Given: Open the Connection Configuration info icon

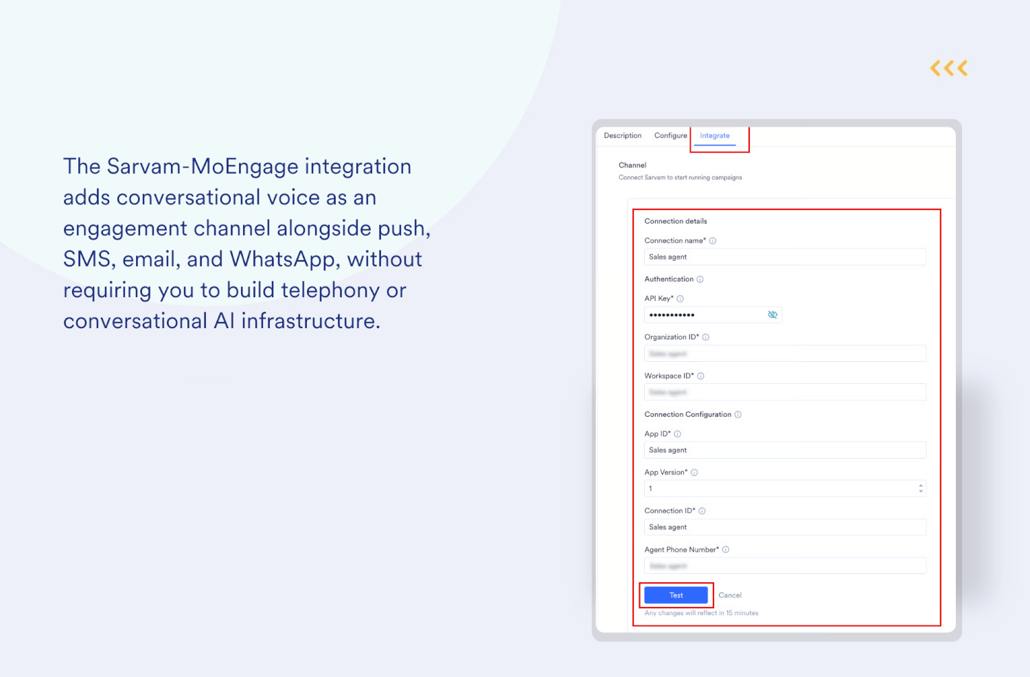Looking at the screenshot, I should 738,415.
